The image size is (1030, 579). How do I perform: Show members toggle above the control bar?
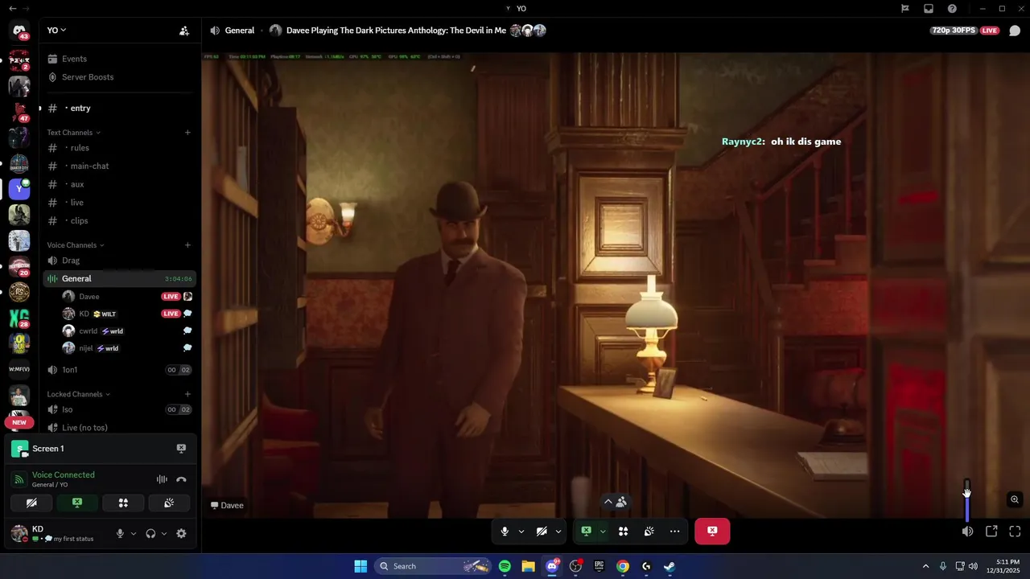(615, 501)
